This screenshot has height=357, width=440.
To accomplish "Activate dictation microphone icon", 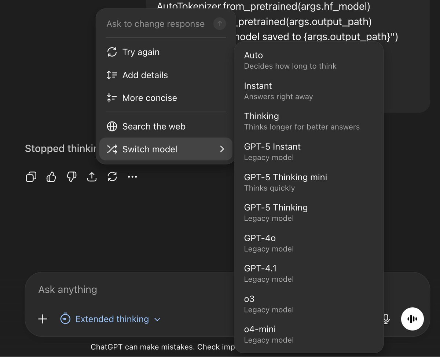I will pos(386,319).
